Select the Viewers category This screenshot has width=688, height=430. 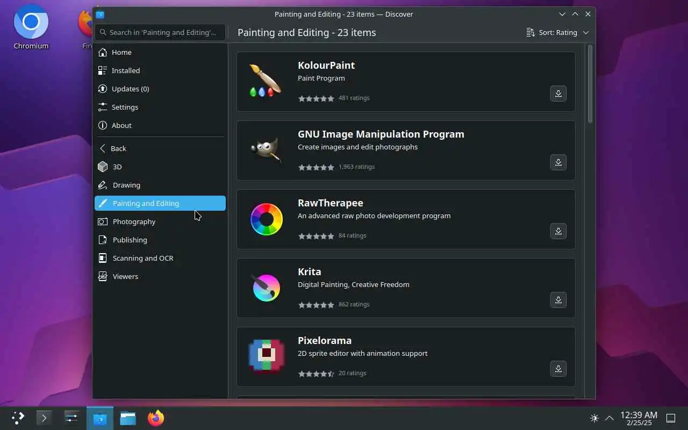160,276
